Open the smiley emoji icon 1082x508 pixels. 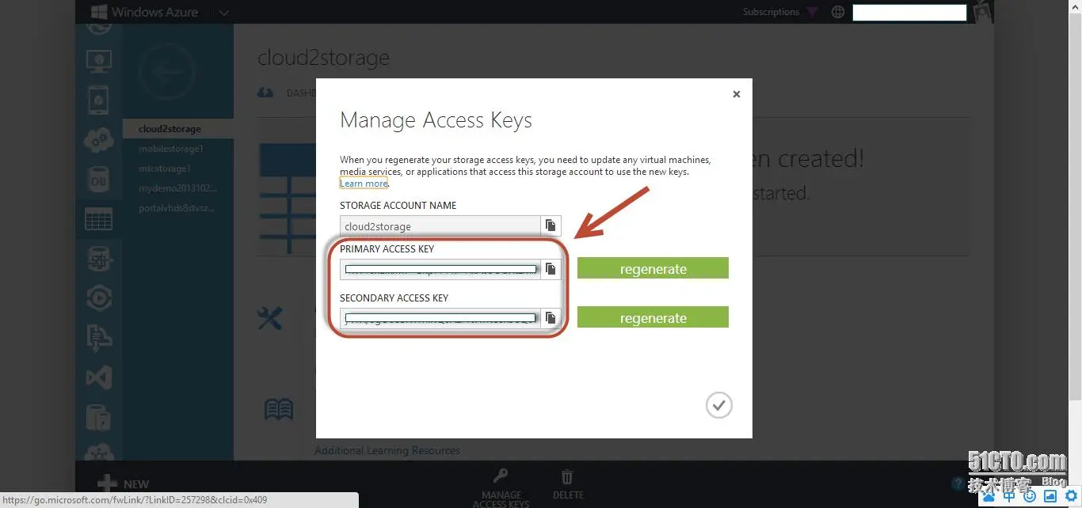point(1030,496)
